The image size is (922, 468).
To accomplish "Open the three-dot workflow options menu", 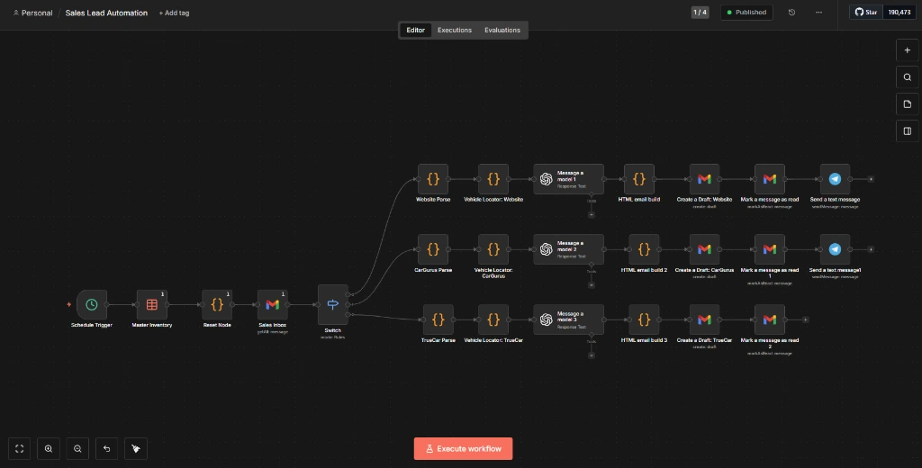I will [818, 13].
